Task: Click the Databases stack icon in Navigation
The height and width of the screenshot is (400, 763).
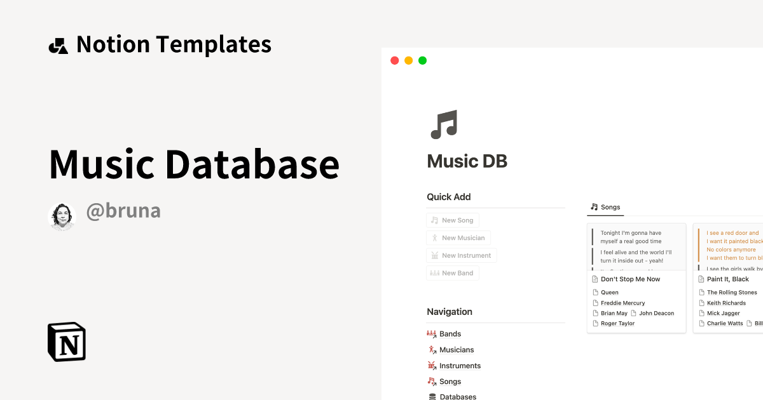Action: tap(432, 397)
